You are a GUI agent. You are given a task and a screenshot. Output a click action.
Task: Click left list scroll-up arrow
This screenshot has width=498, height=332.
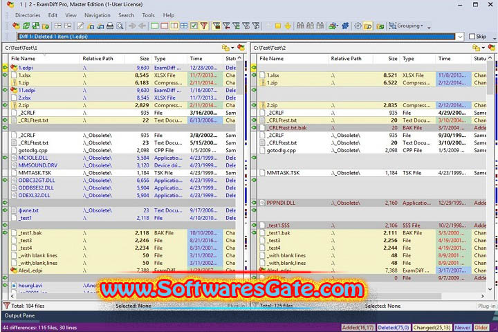coord(239,58)
